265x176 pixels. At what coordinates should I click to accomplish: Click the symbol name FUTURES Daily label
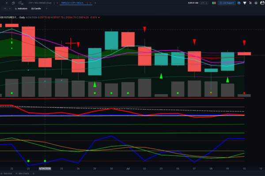pyautogui.click(x=12, y=17)
